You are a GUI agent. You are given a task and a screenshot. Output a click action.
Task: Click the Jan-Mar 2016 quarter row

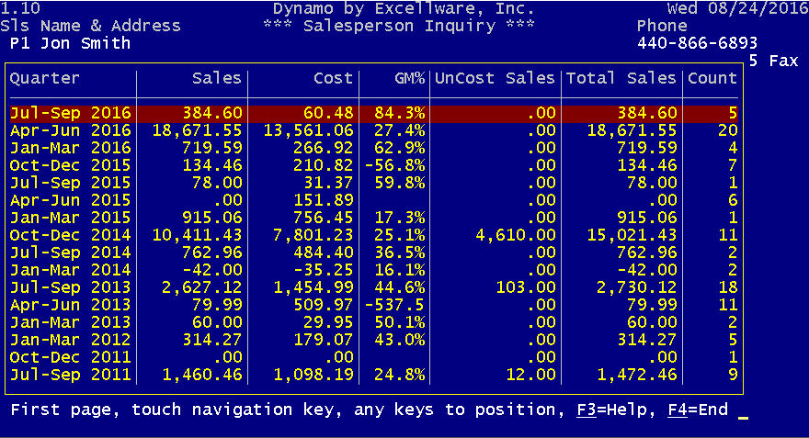tap(374, 149)
